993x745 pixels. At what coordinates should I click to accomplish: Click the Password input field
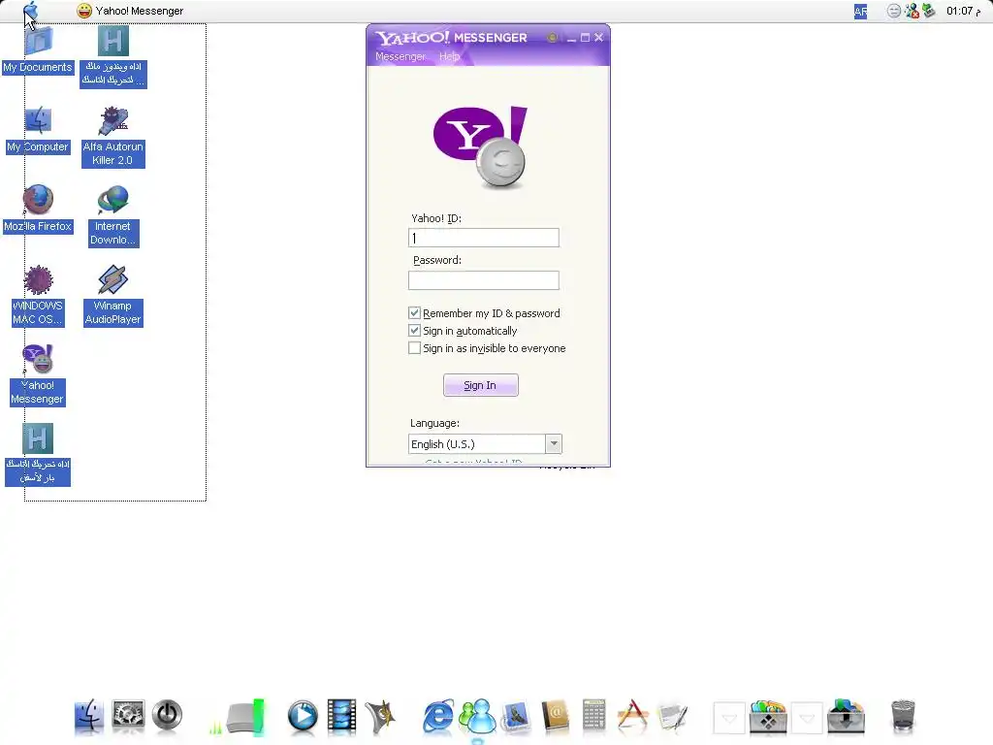click(x=484, y=280)
